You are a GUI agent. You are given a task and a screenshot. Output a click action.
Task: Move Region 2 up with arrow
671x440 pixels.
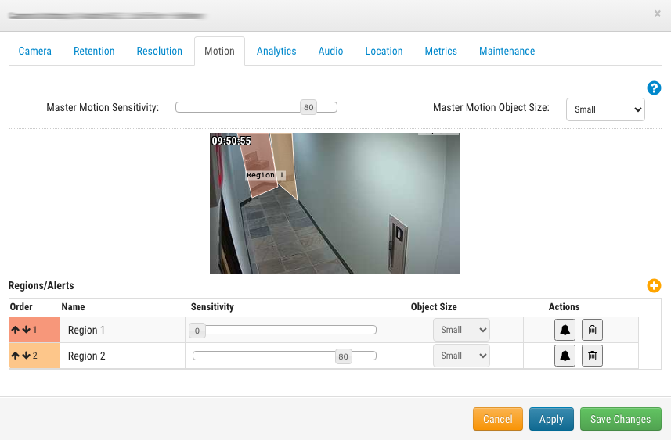pyautogui.click(x=16, y=356)
